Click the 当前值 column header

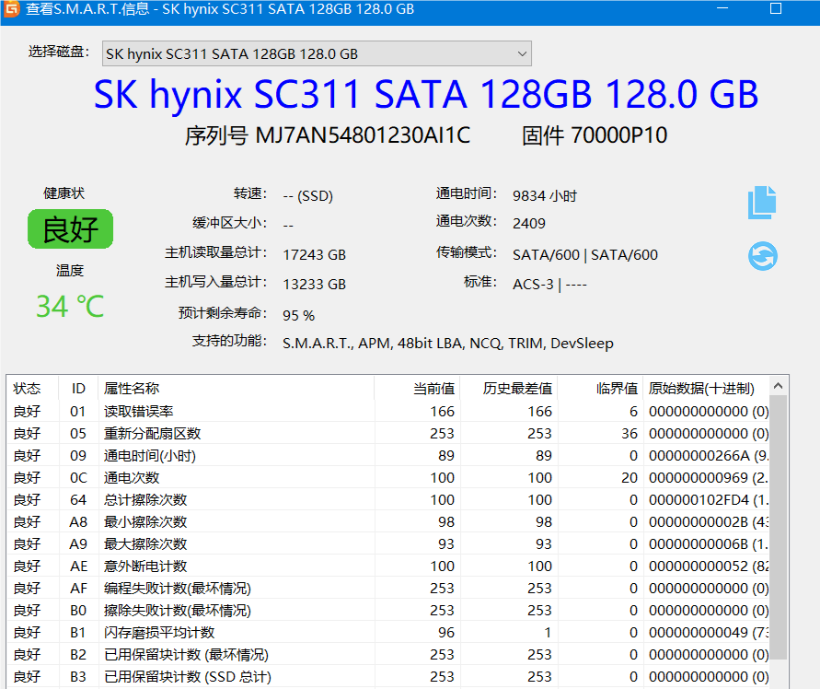433,389
